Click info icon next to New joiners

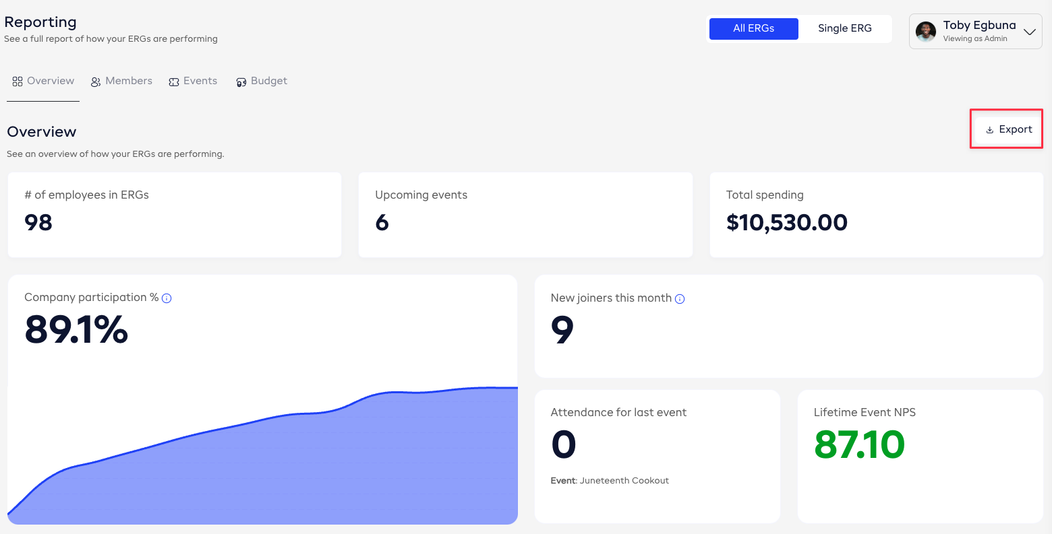[x=680, y=299]
